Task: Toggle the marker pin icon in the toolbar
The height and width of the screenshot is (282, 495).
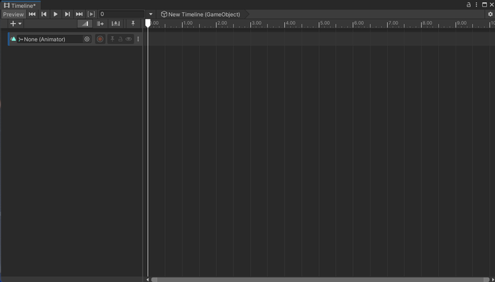Action: coord(133,23)
